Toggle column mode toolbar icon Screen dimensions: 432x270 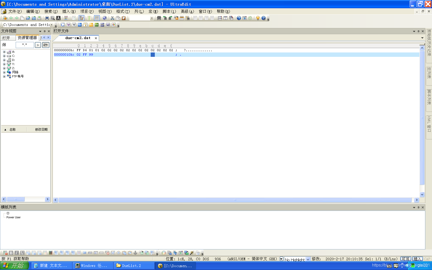click(x=89, y=18)
